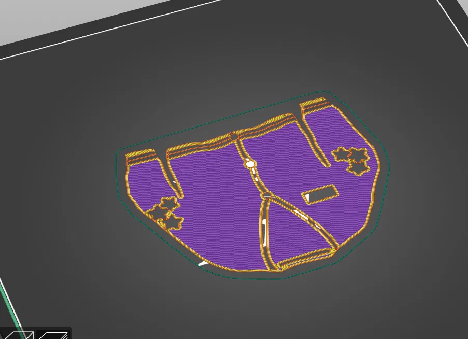Click the purple sliced model in the viewport
This screenshot has height=339, width=468.
click(x=253, y=186)
